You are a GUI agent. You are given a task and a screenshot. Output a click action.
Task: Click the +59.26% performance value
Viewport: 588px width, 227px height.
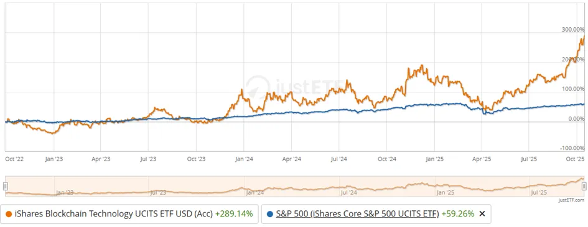[458, 214]
